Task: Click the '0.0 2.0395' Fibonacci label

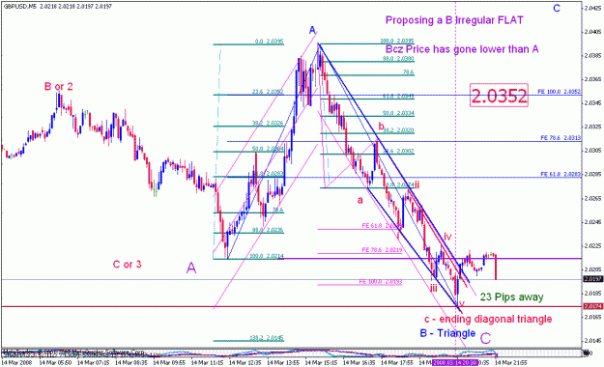Action: (x=270, y=42)
